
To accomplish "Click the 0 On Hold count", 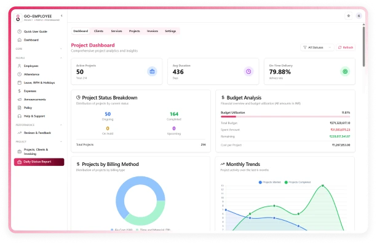I will [108, 128].
